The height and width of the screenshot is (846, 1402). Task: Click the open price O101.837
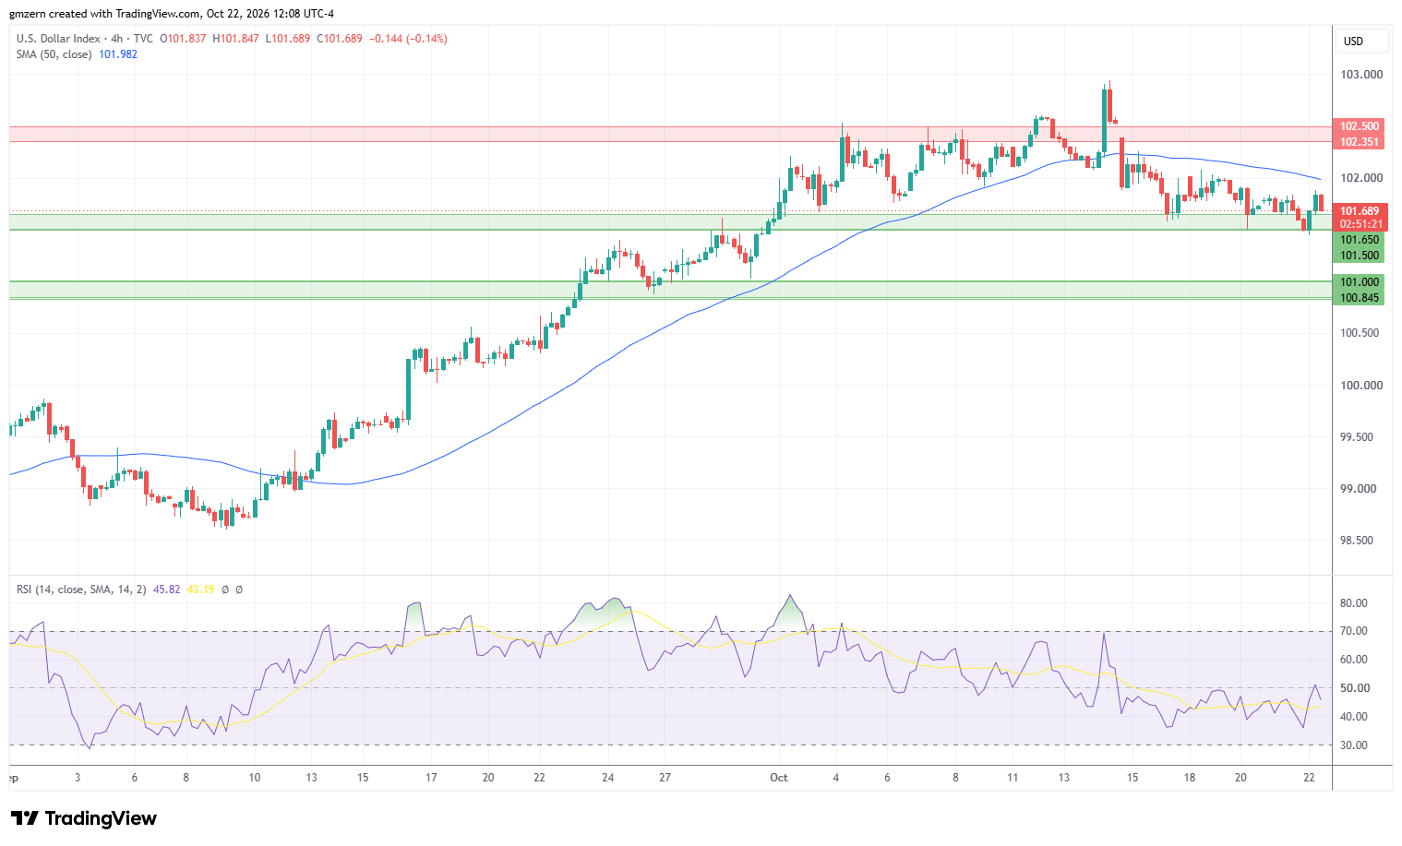(183, 39)
